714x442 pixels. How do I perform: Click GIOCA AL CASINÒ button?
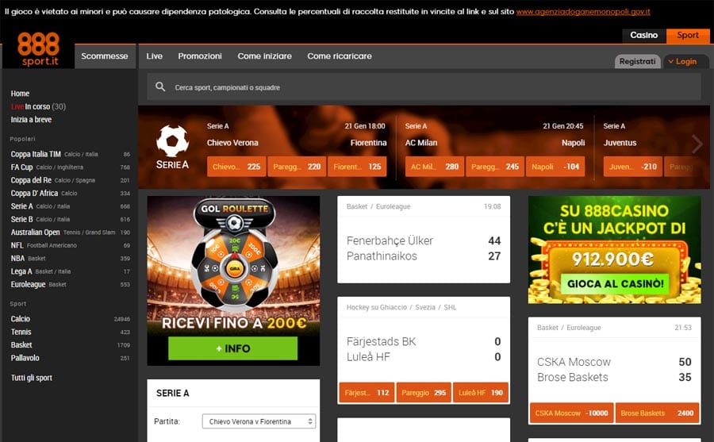[615, 284]
